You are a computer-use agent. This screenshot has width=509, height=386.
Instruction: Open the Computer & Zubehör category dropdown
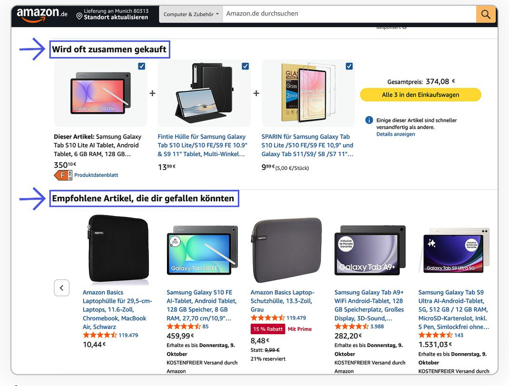(x=191, y=14)
